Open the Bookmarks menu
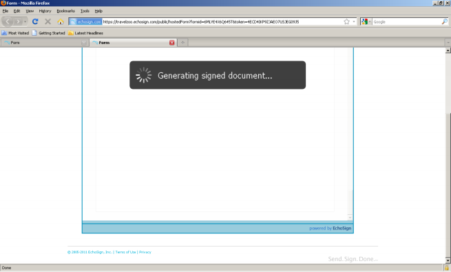The image size is (451, 272). pos(65,11)
